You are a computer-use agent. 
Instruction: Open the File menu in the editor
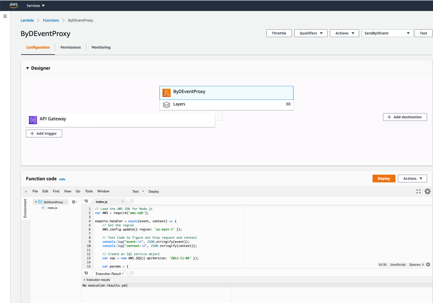35,191
